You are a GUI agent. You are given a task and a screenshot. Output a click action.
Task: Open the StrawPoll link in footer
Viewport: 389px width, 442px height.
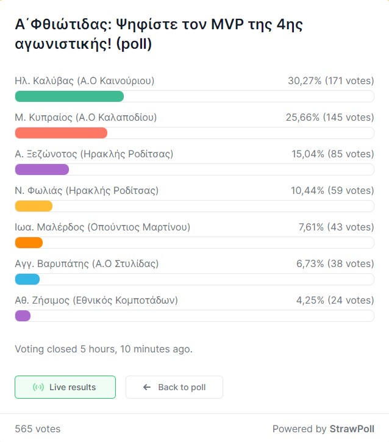pos(352,429)
